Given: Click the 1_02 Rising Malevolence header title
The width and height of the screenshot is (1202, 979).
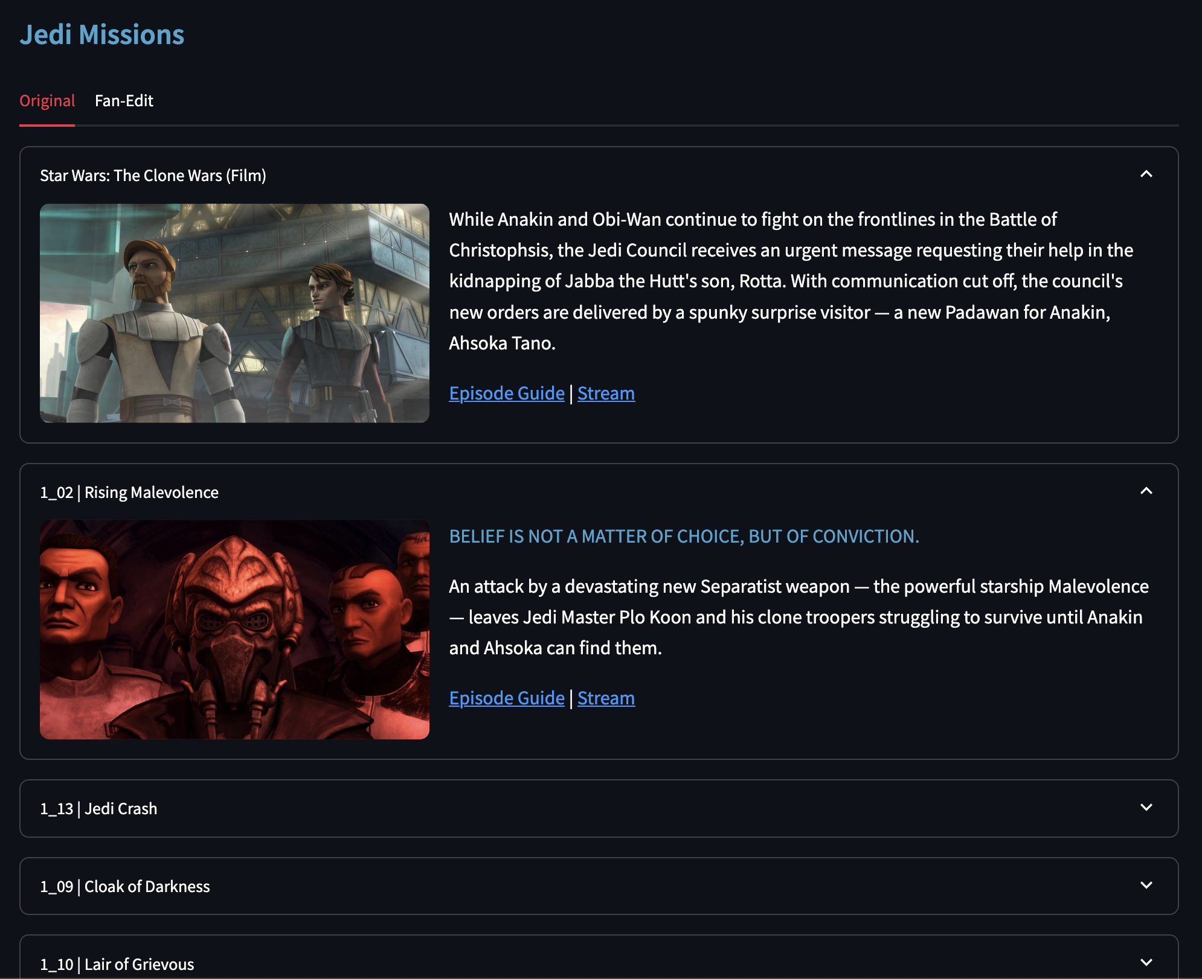Looking at the screenshot, I should (x=129, y=493).
